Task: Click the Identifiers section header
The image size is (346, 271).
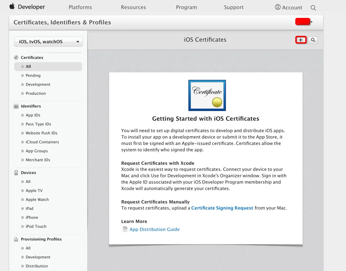Action: pos(31,106)
